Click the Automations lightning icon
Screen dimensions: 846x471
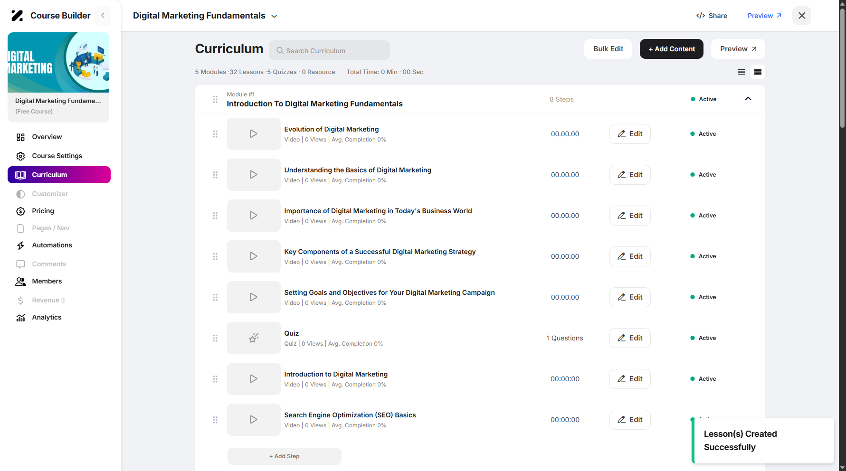coord(20,245)
